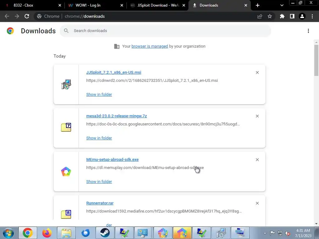Image resolution: width=319 pixels, height=239 pixels.
Task: Open the Action Center flag icon
Action: pos(272,233)
